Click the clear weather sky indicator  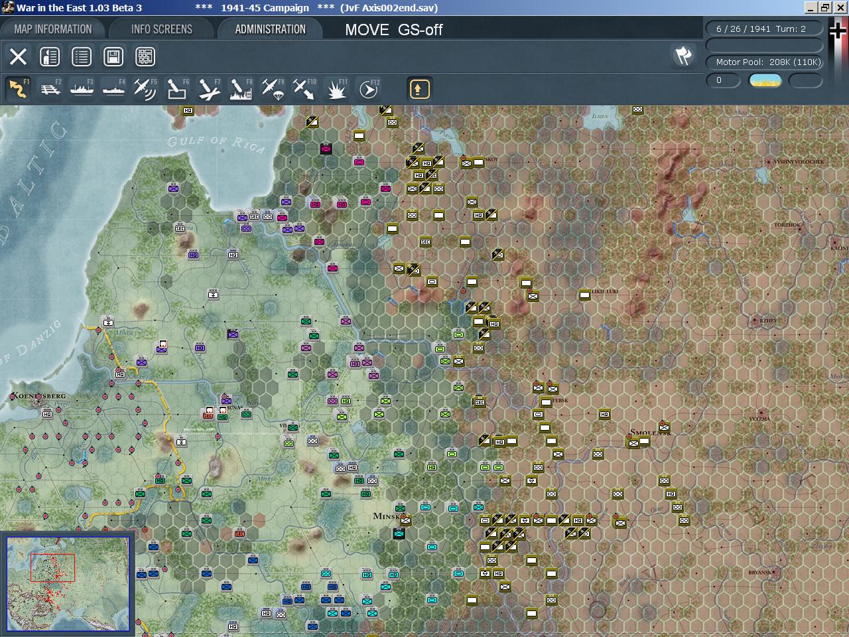765,80
